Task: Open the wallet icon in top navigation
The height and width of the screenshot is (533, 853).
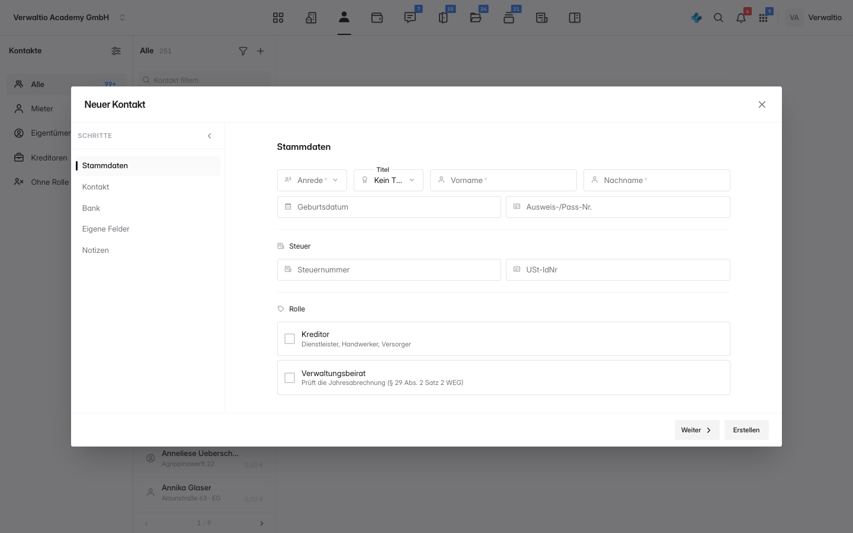Action: pos(377,18)
